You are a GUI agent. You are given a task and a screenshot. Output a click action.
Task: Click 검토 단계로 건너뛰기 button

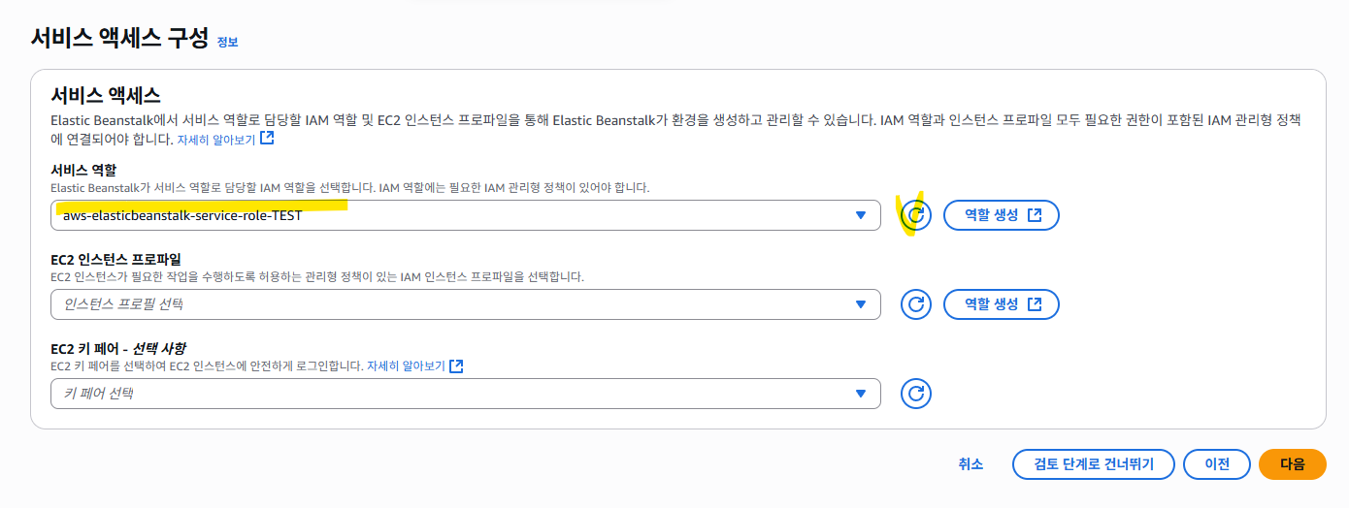tap(1094, 464)
